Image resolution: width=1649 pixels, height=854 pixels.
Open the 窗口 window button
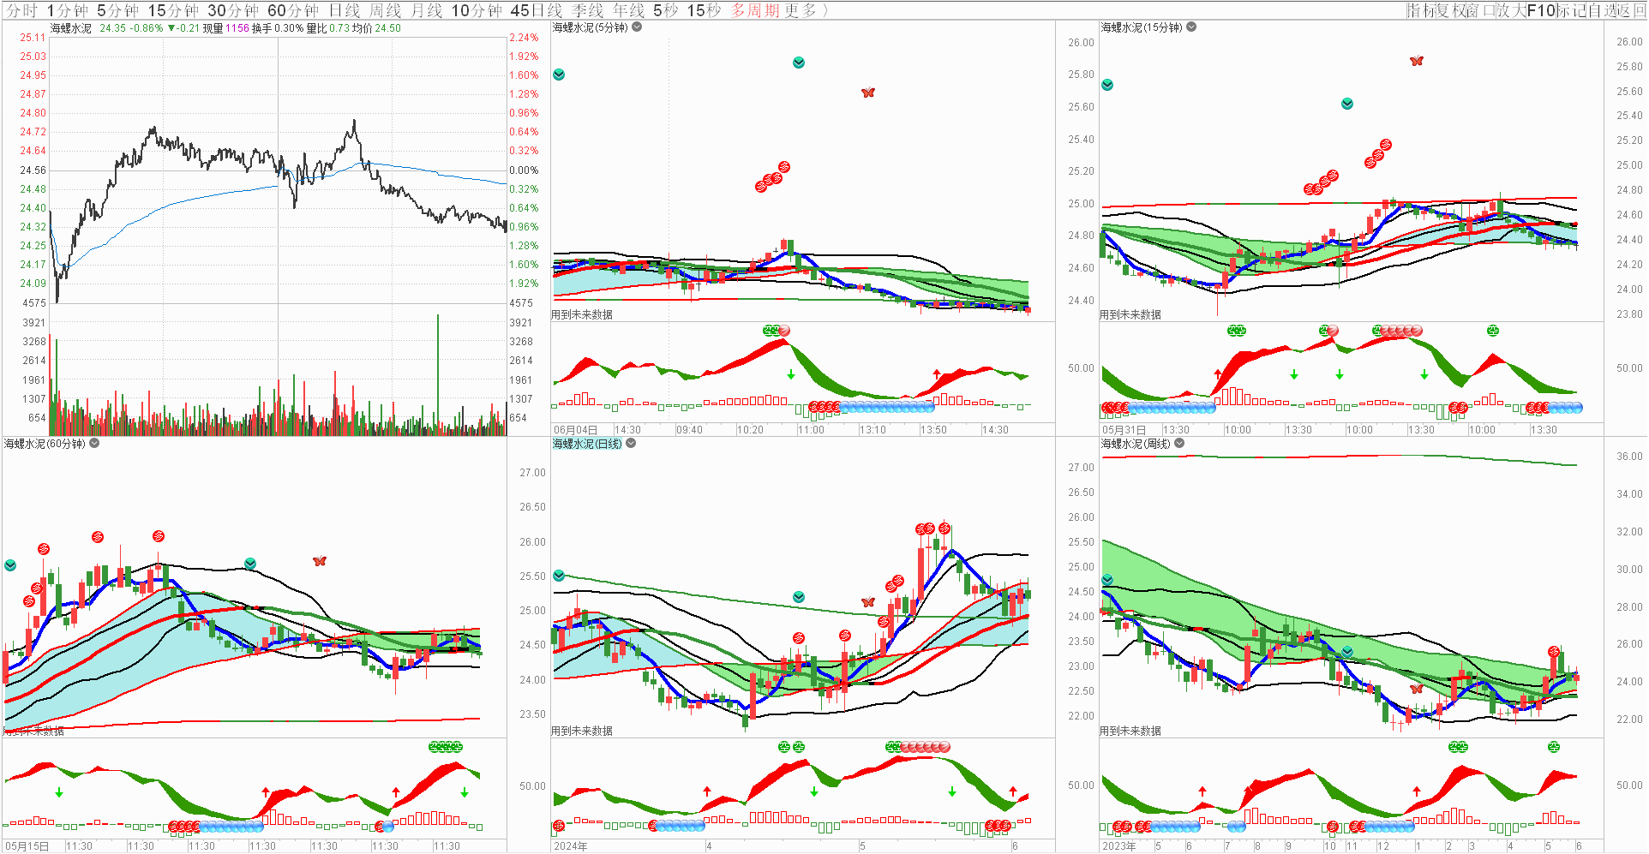click(1481, 10)
